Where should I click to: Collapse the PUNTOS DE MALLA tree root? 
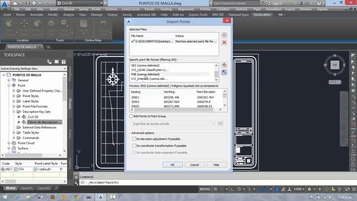point(4,75)
